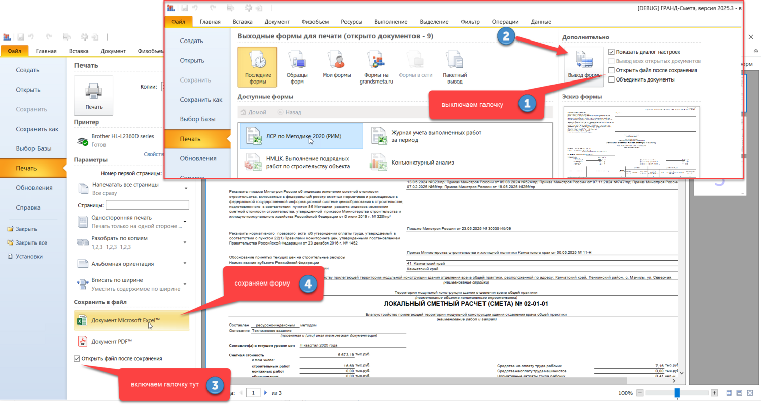Open Пакетный вывод
This screenshot has height=405, width=761.
[x=455, y=67]
